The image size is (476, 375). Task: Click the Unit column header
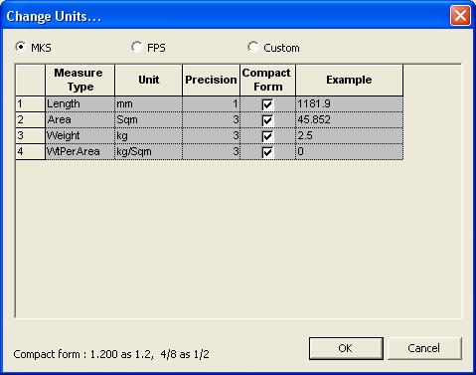[x=149, y=80]
